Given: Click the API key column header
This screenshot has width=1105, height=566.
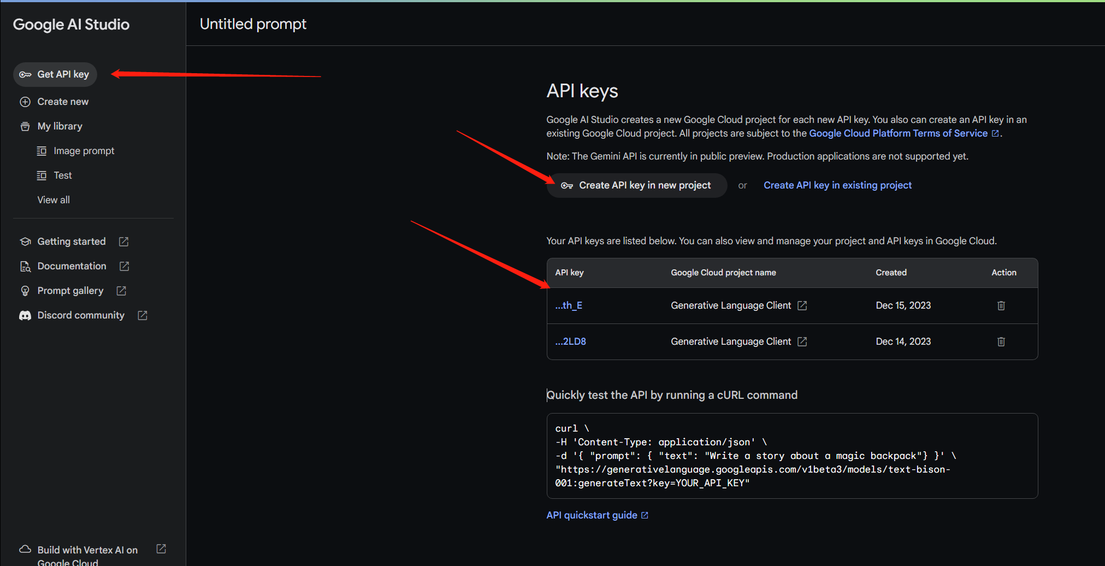Looking at the screenshot, I should coord(569,273).
